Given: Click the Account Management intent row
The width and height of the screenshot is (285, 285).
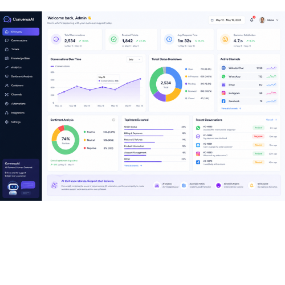Looking at the screenshot, I should coord(155,153).
